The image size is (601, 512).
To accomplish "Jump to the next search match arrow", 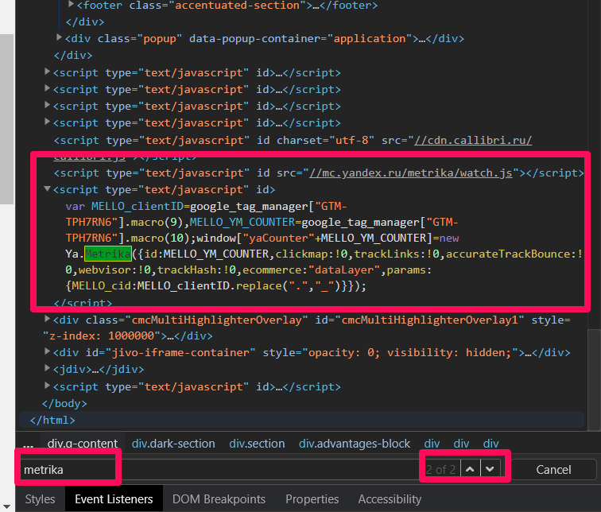I will pyautogui.click(x=490, y=469).
